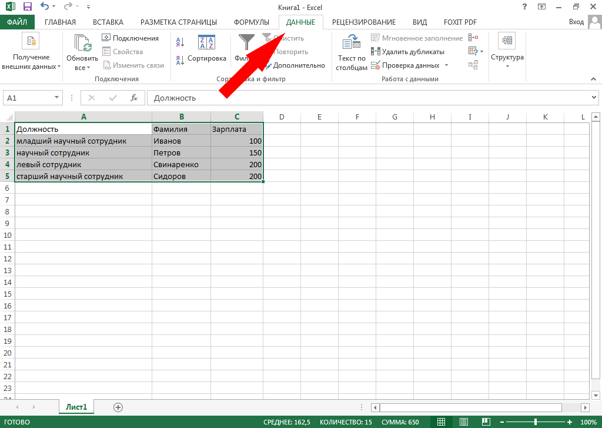Click Удалить дубликаты
This screenshot has width=602, height=428.
pos(407,52)
